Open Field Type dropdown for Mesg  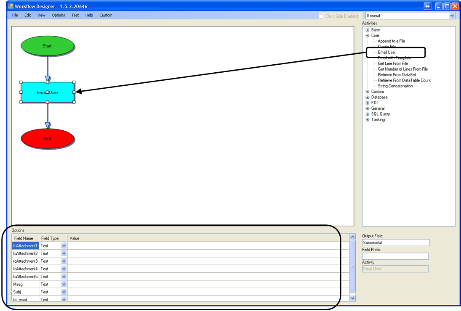tap(64, 284)
